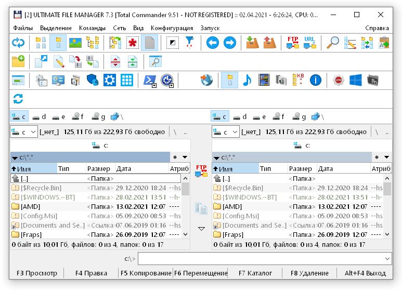Click the camera photo filter icon
This screenshot has height=290, width=402.
(x=281, y=80)
